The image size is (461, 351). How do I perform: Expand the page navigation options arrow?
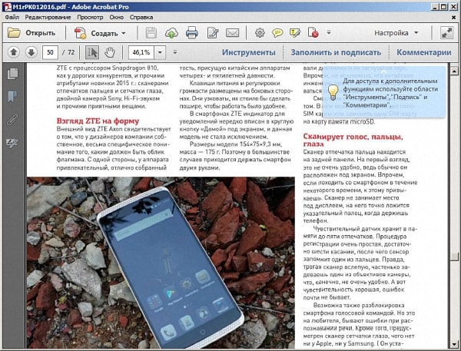(175, 52)
